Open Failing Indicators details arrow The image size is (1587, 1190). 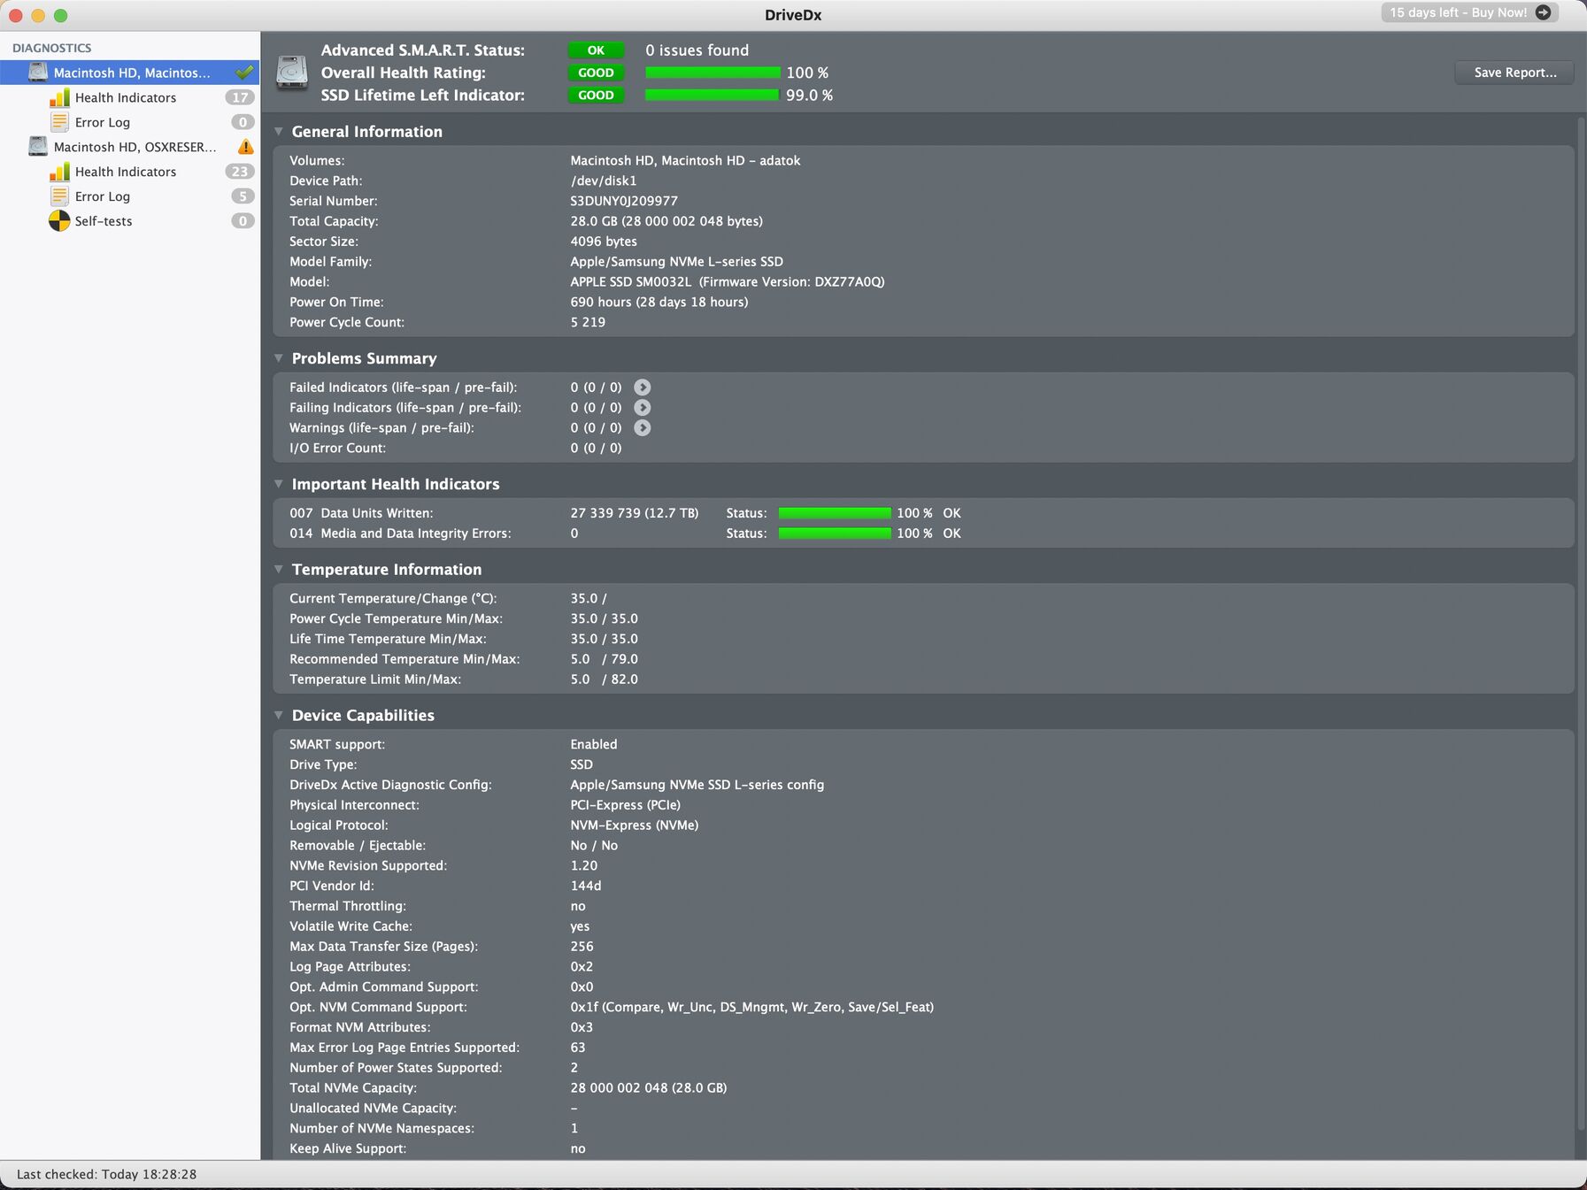point(643,408)
